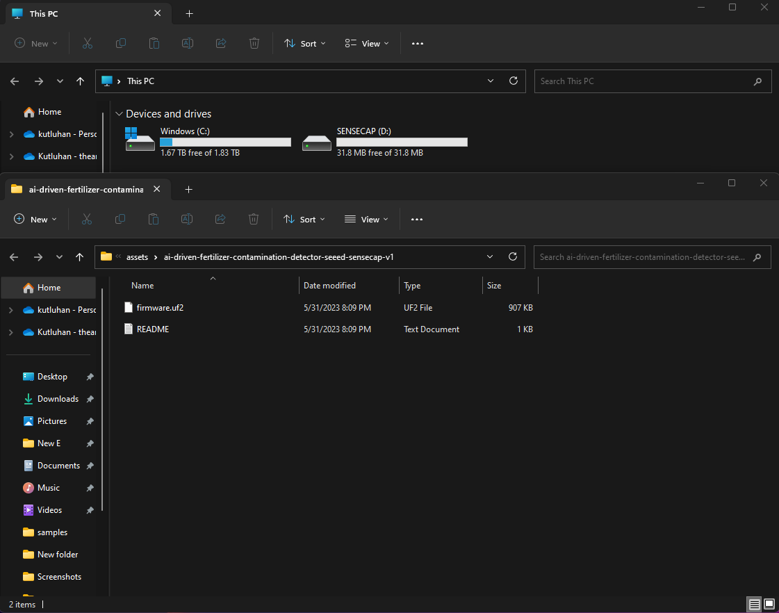Open the Share icon in the toolbar
The image size is (779, 613).
[220, 219]
